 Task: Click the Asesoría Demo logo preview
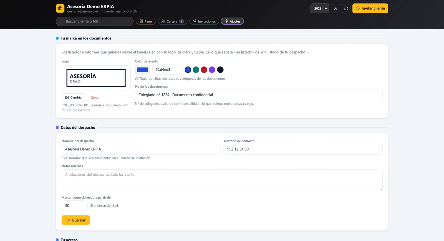point(96,78)
